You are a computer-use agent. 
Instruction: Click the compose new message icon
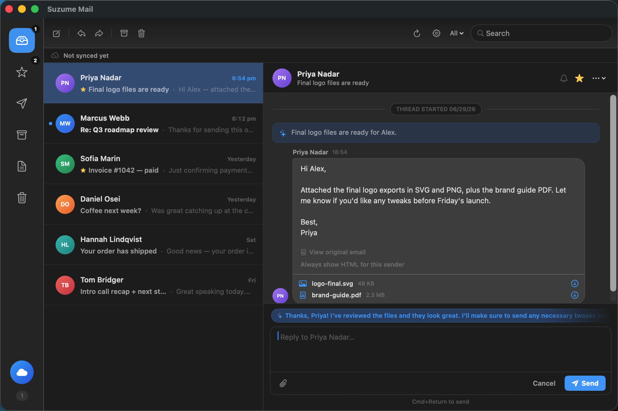56,33
